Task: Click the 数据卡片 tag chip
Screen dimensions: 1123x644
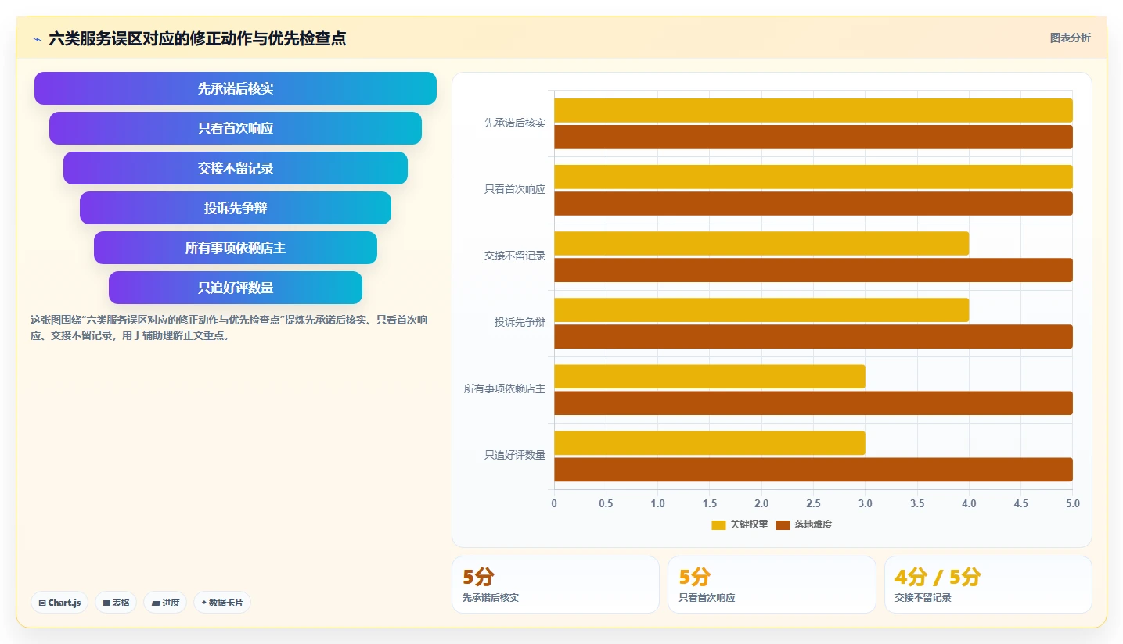Action: click(222, 603)
